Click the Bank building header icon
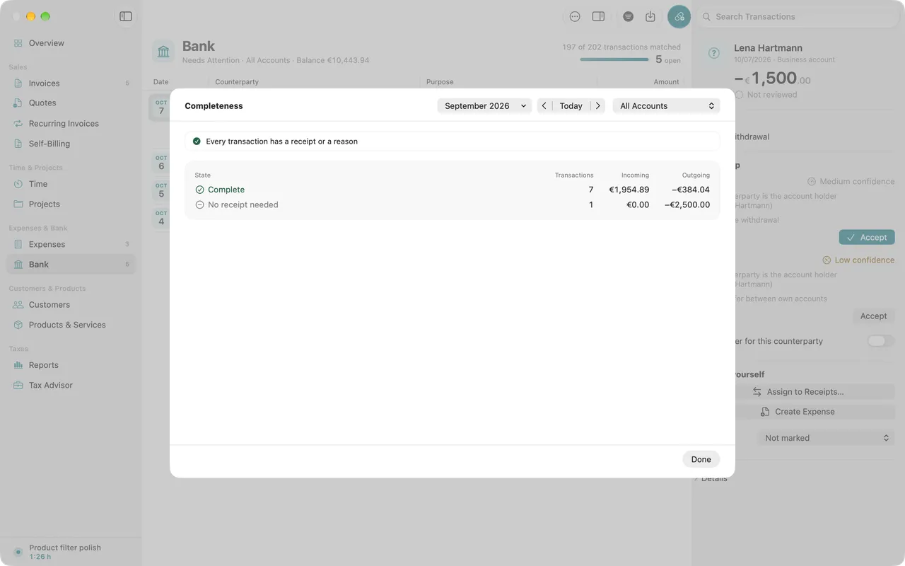Image resolution: width=905 pixels, height=566 pixels. (x=163, y=52)
